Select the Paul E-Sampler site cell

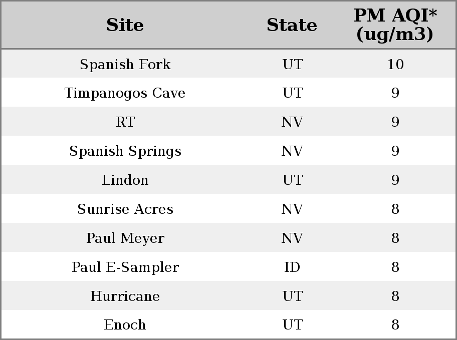point(125,267)
